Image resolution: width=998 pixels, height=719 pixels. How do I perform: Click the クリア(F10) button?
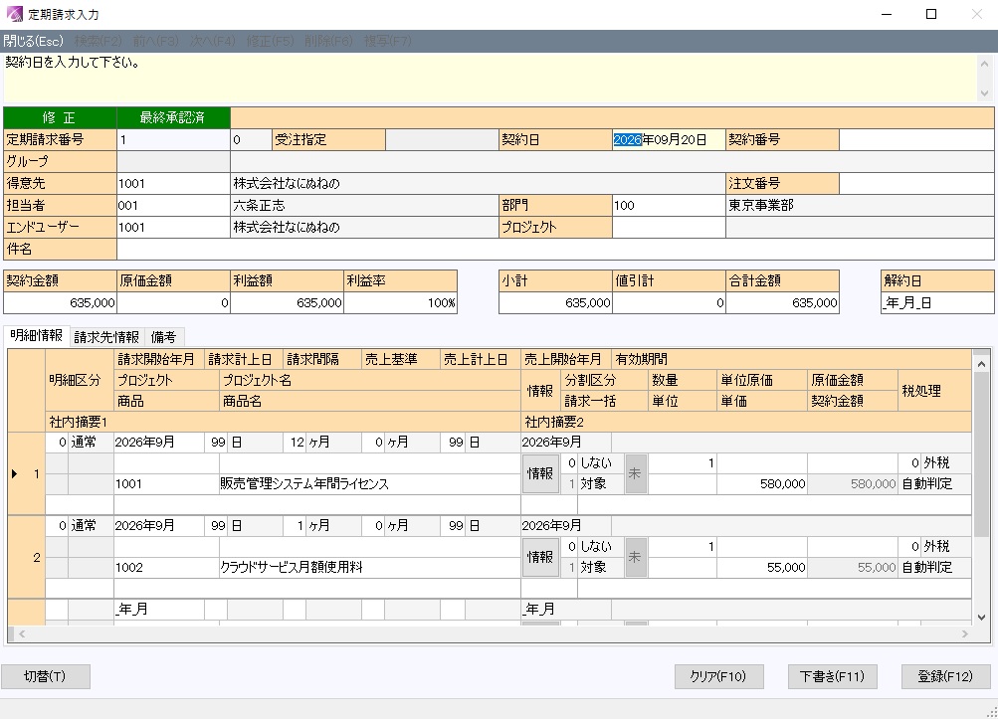tap(718, 676)
